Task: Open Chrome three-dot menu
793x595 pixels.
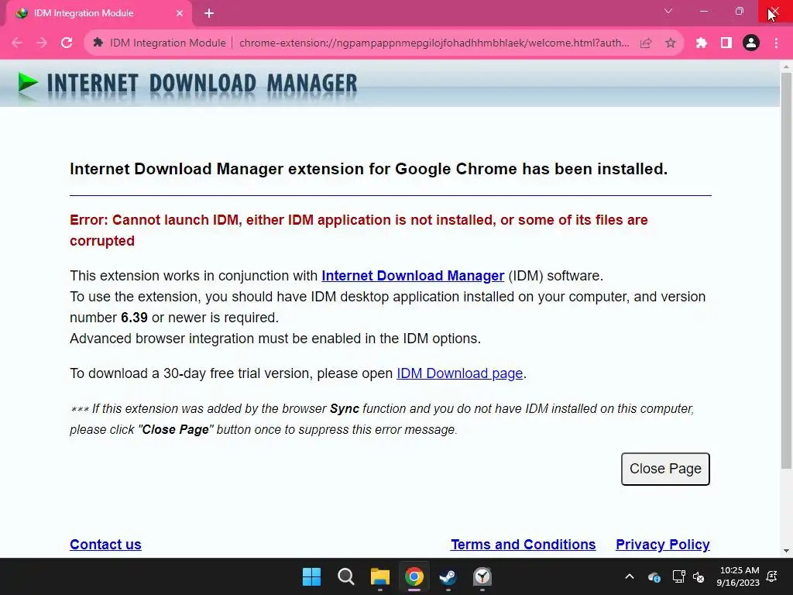Action: 776,43
